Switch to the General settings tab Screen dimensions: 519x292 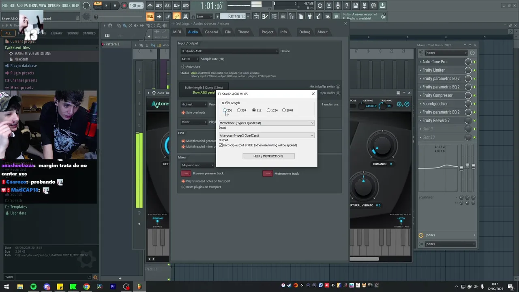point(211,32)
